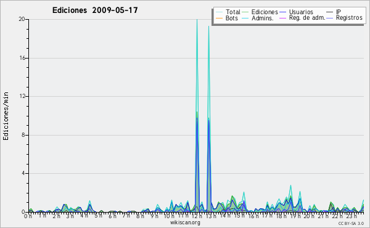
Task: Click the "0 h" x-axis label
Action: [x=28, y=216]
